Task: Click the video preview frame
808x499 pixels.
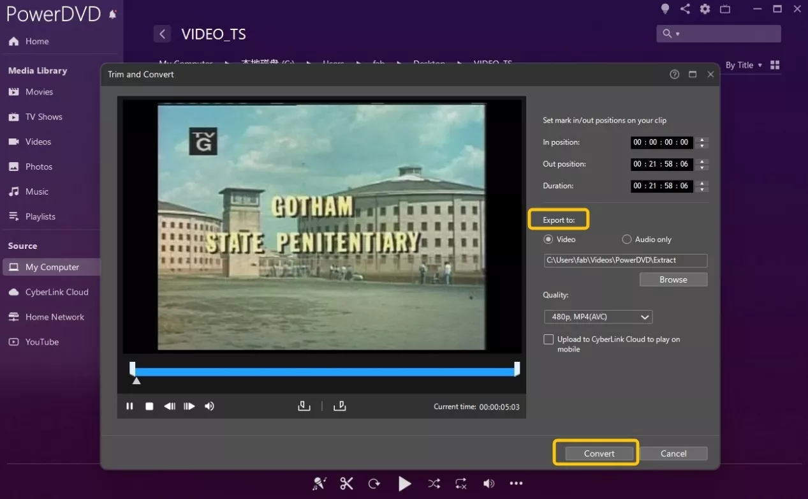Action: pos(321,227)
